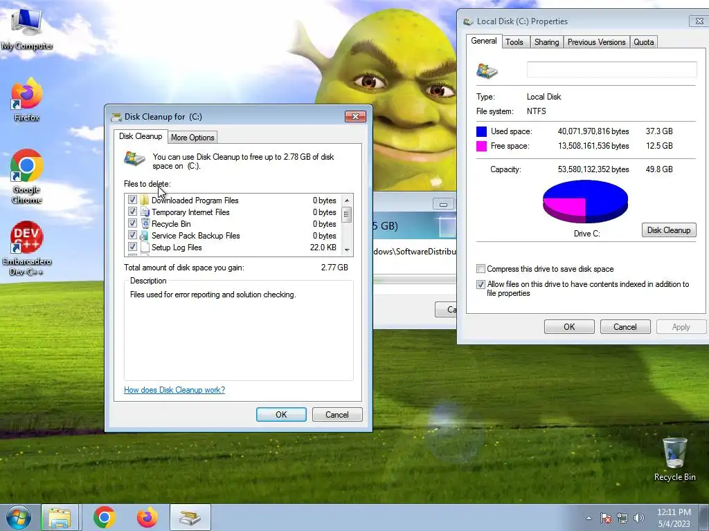Click the Windows Start orb
The width and height of the screenshot is (709, 531).
pyautogui.click(x=19, y=517)
